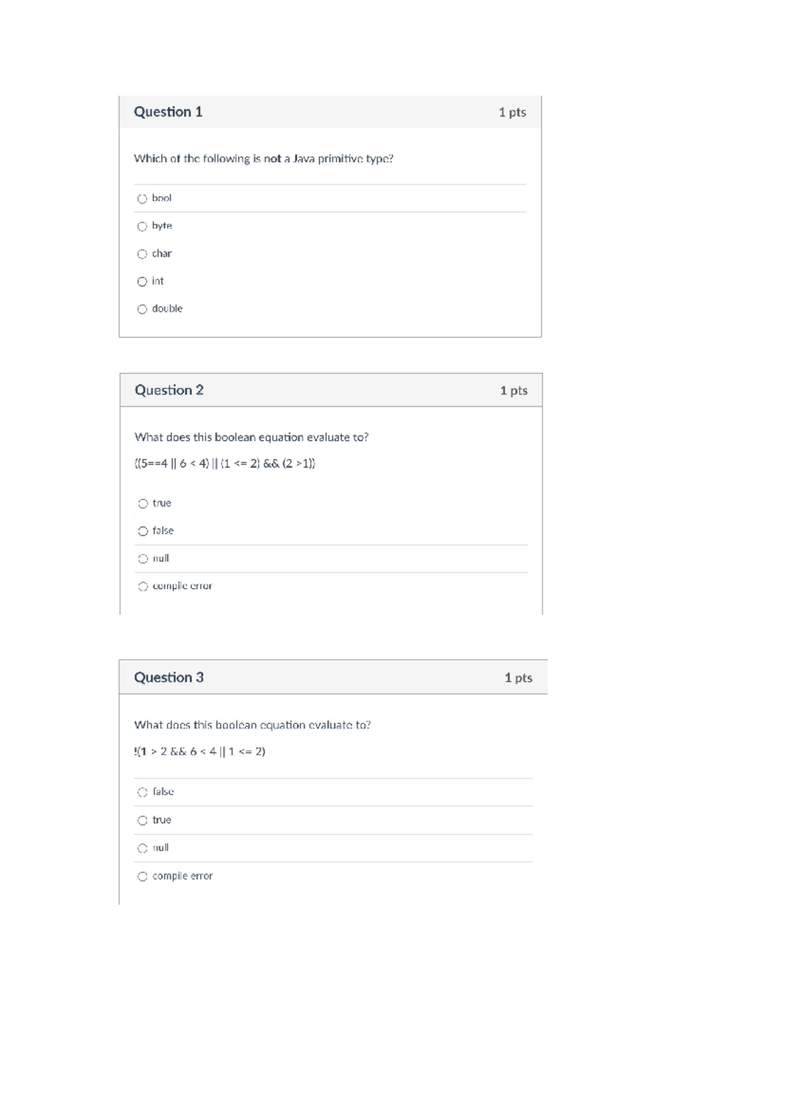Click the Question 1 header

tap(169, 112)
